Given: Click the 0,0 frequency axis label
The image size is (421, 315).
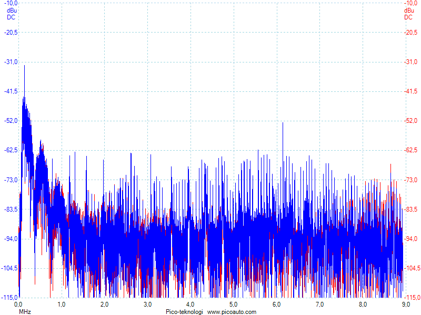Looking at the screenshot, I should tap(18, 304).
